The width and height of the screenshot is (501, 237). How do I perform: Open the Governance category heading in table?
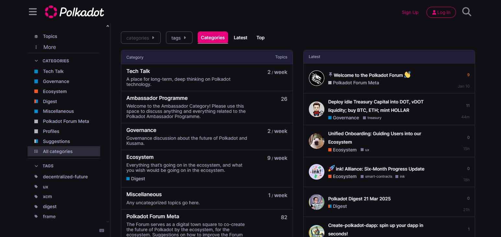point(141,130)
